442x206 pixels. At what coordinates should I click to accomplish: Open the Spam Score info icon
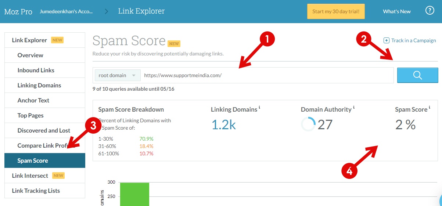pyautogui.click(x=430, y=108)
